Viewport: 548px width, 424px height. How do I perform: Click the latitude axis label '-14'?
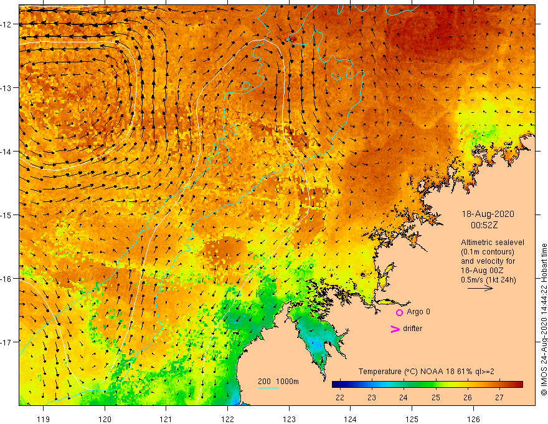tap(7, 152)
